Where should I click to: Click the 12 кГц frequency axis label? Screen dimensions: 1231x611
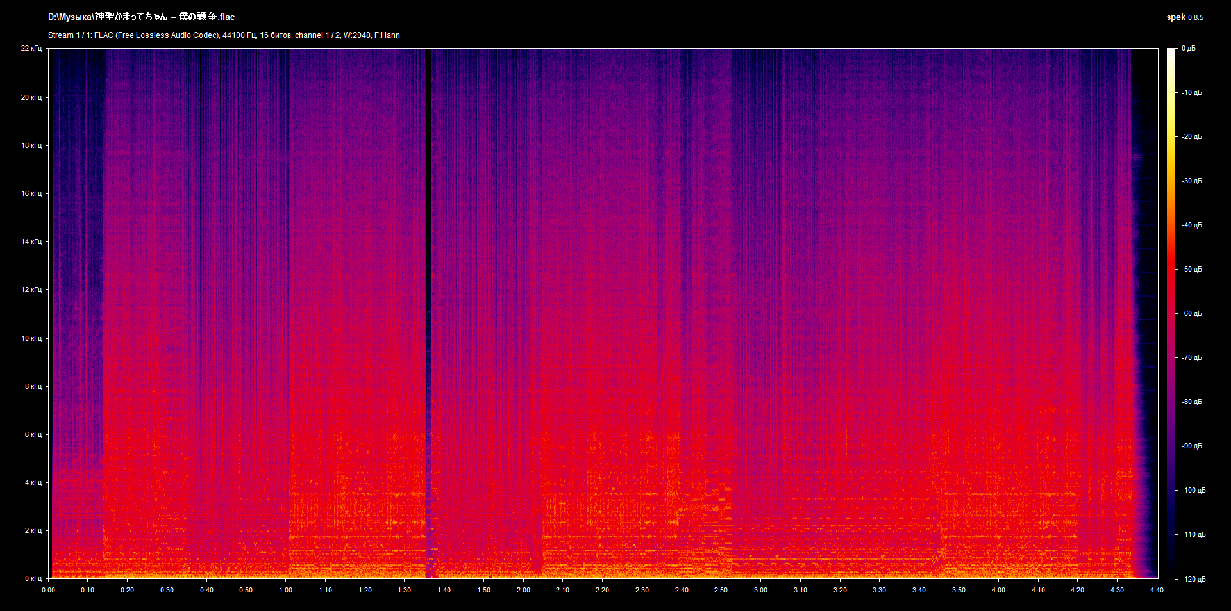pyautogui.click(x=31, y=289)
